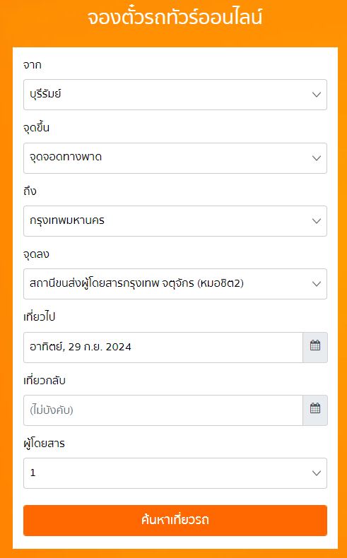Click the จุดลง field label
This screenshot has width=347, height=558.
point(36,254)
